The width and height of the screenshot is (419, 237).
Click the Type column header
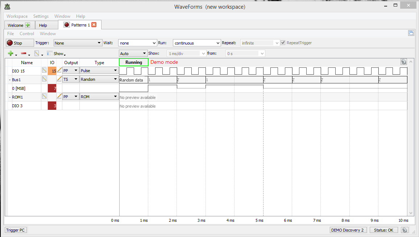[99, 63]
